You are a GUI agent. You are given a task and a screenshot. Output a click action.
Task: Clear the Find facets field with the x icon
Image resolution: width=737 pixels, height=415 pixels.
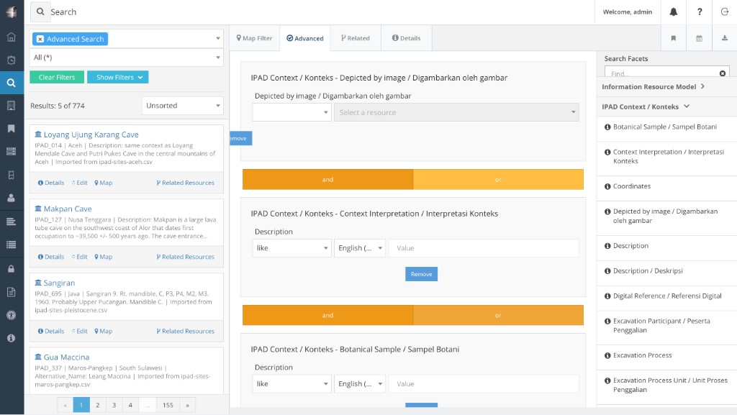coord(723,73)
